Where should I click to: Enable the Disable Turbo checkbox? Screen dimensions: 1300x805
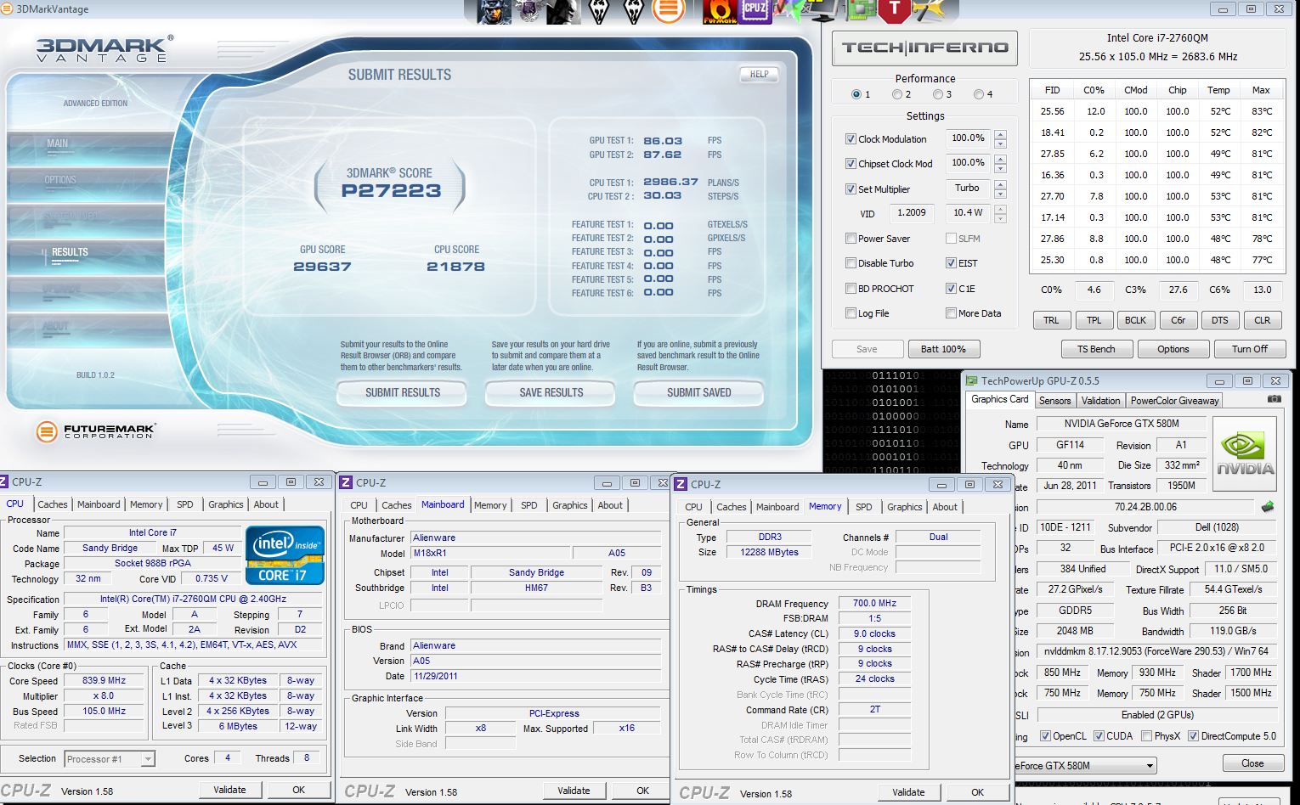pyautogui.click(x=851, y=263)
